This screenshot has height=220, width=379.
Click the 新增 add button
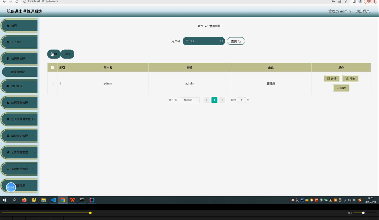(54, 54)
